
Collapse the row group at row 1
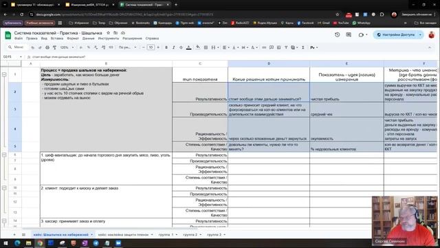click(x=4, y=74)
